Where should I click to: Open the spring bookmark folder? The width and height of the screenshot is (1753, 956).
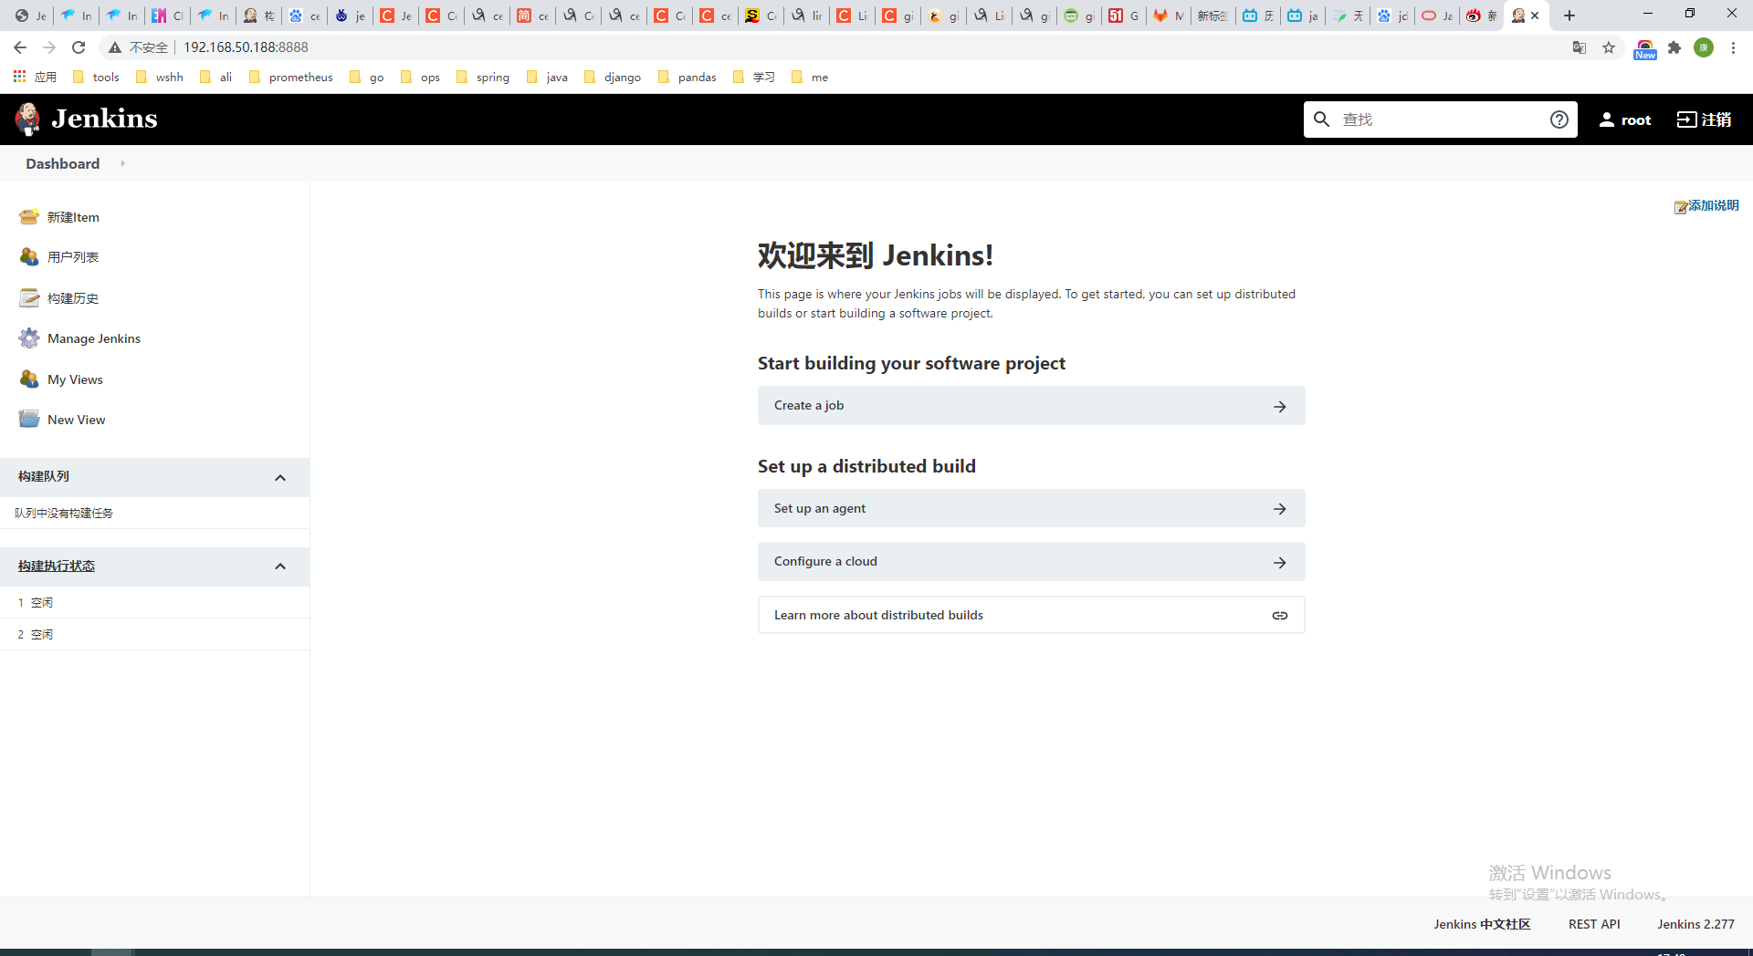[482, 78]
